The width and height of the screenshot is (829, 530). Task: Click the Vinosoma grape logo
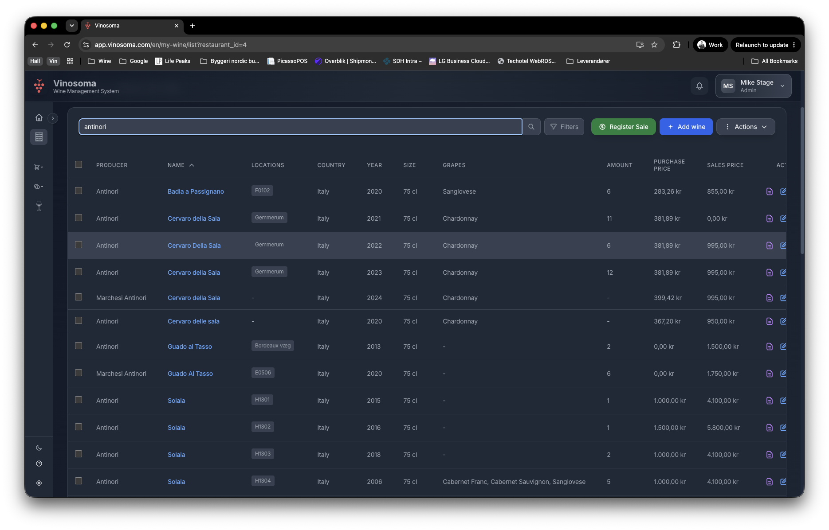39,86
